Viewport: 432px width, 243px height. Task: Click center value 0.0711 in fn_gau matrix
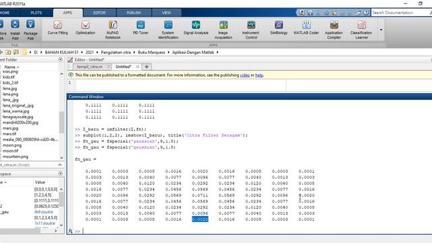click(x=200, y=195)
